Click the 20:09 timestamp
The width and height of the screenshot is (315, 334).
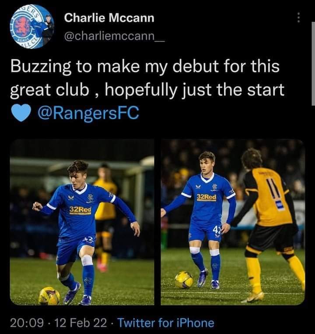point(27,323)
